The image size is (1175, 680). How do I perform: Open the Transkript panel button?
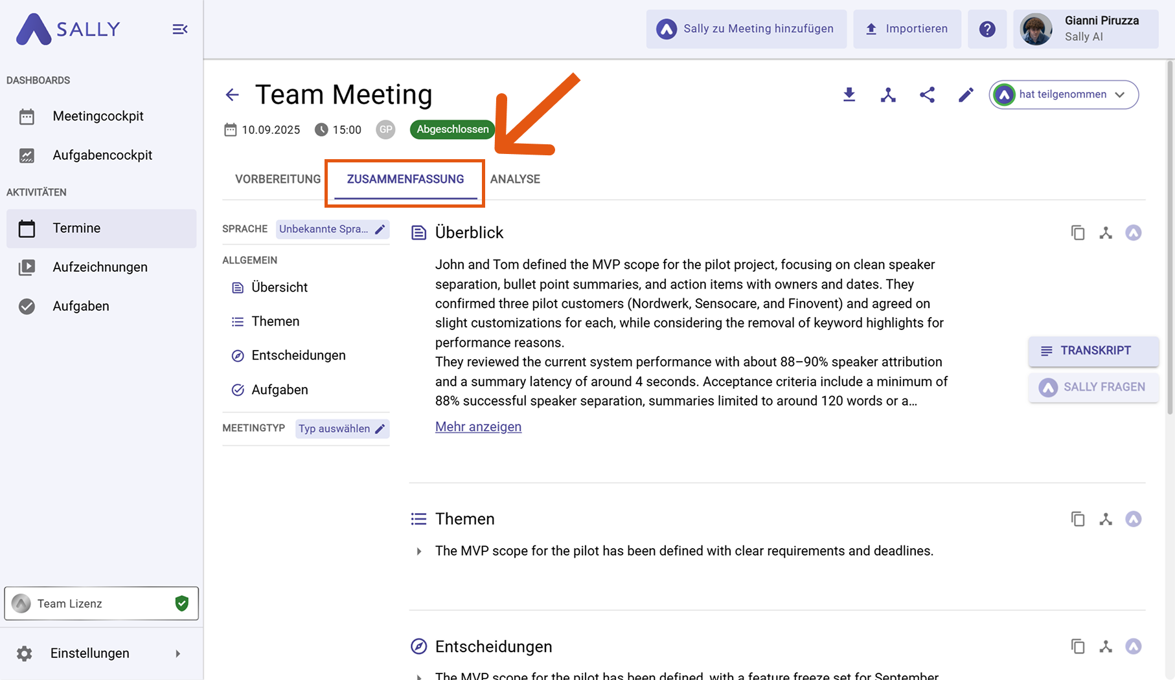[1093, 351]
